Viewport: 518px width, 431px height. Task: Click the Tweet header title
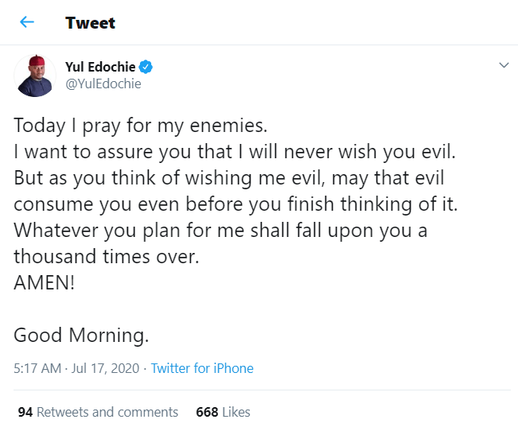pyautogui.click(x=91, y=22)
